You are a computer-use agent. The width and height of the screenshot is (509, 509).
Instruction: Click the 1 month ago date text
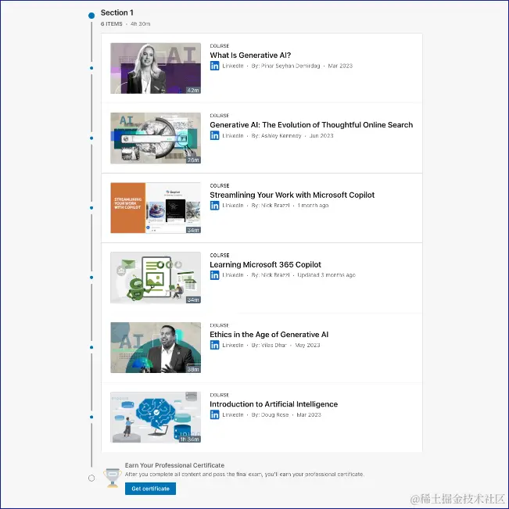click(313, 206)
